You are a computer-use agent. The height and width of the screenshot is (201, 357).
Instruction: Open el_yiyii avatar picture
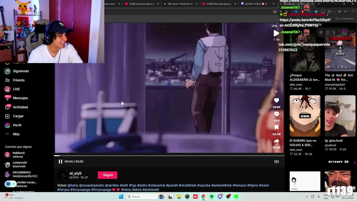[62, 175]
